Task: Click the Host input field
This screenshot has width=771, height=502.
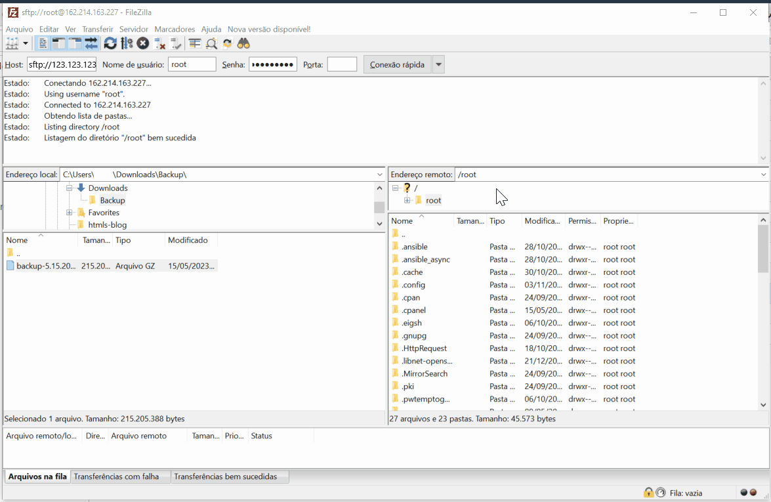Action: pos(62,64)
